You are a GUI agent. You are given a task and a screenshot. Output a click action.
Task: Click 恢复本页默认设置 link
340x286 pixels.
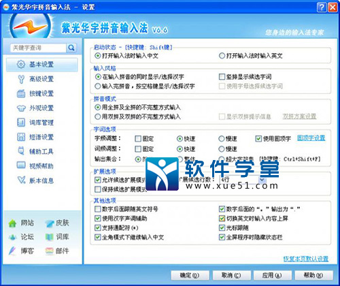click(x=306, y=259)
